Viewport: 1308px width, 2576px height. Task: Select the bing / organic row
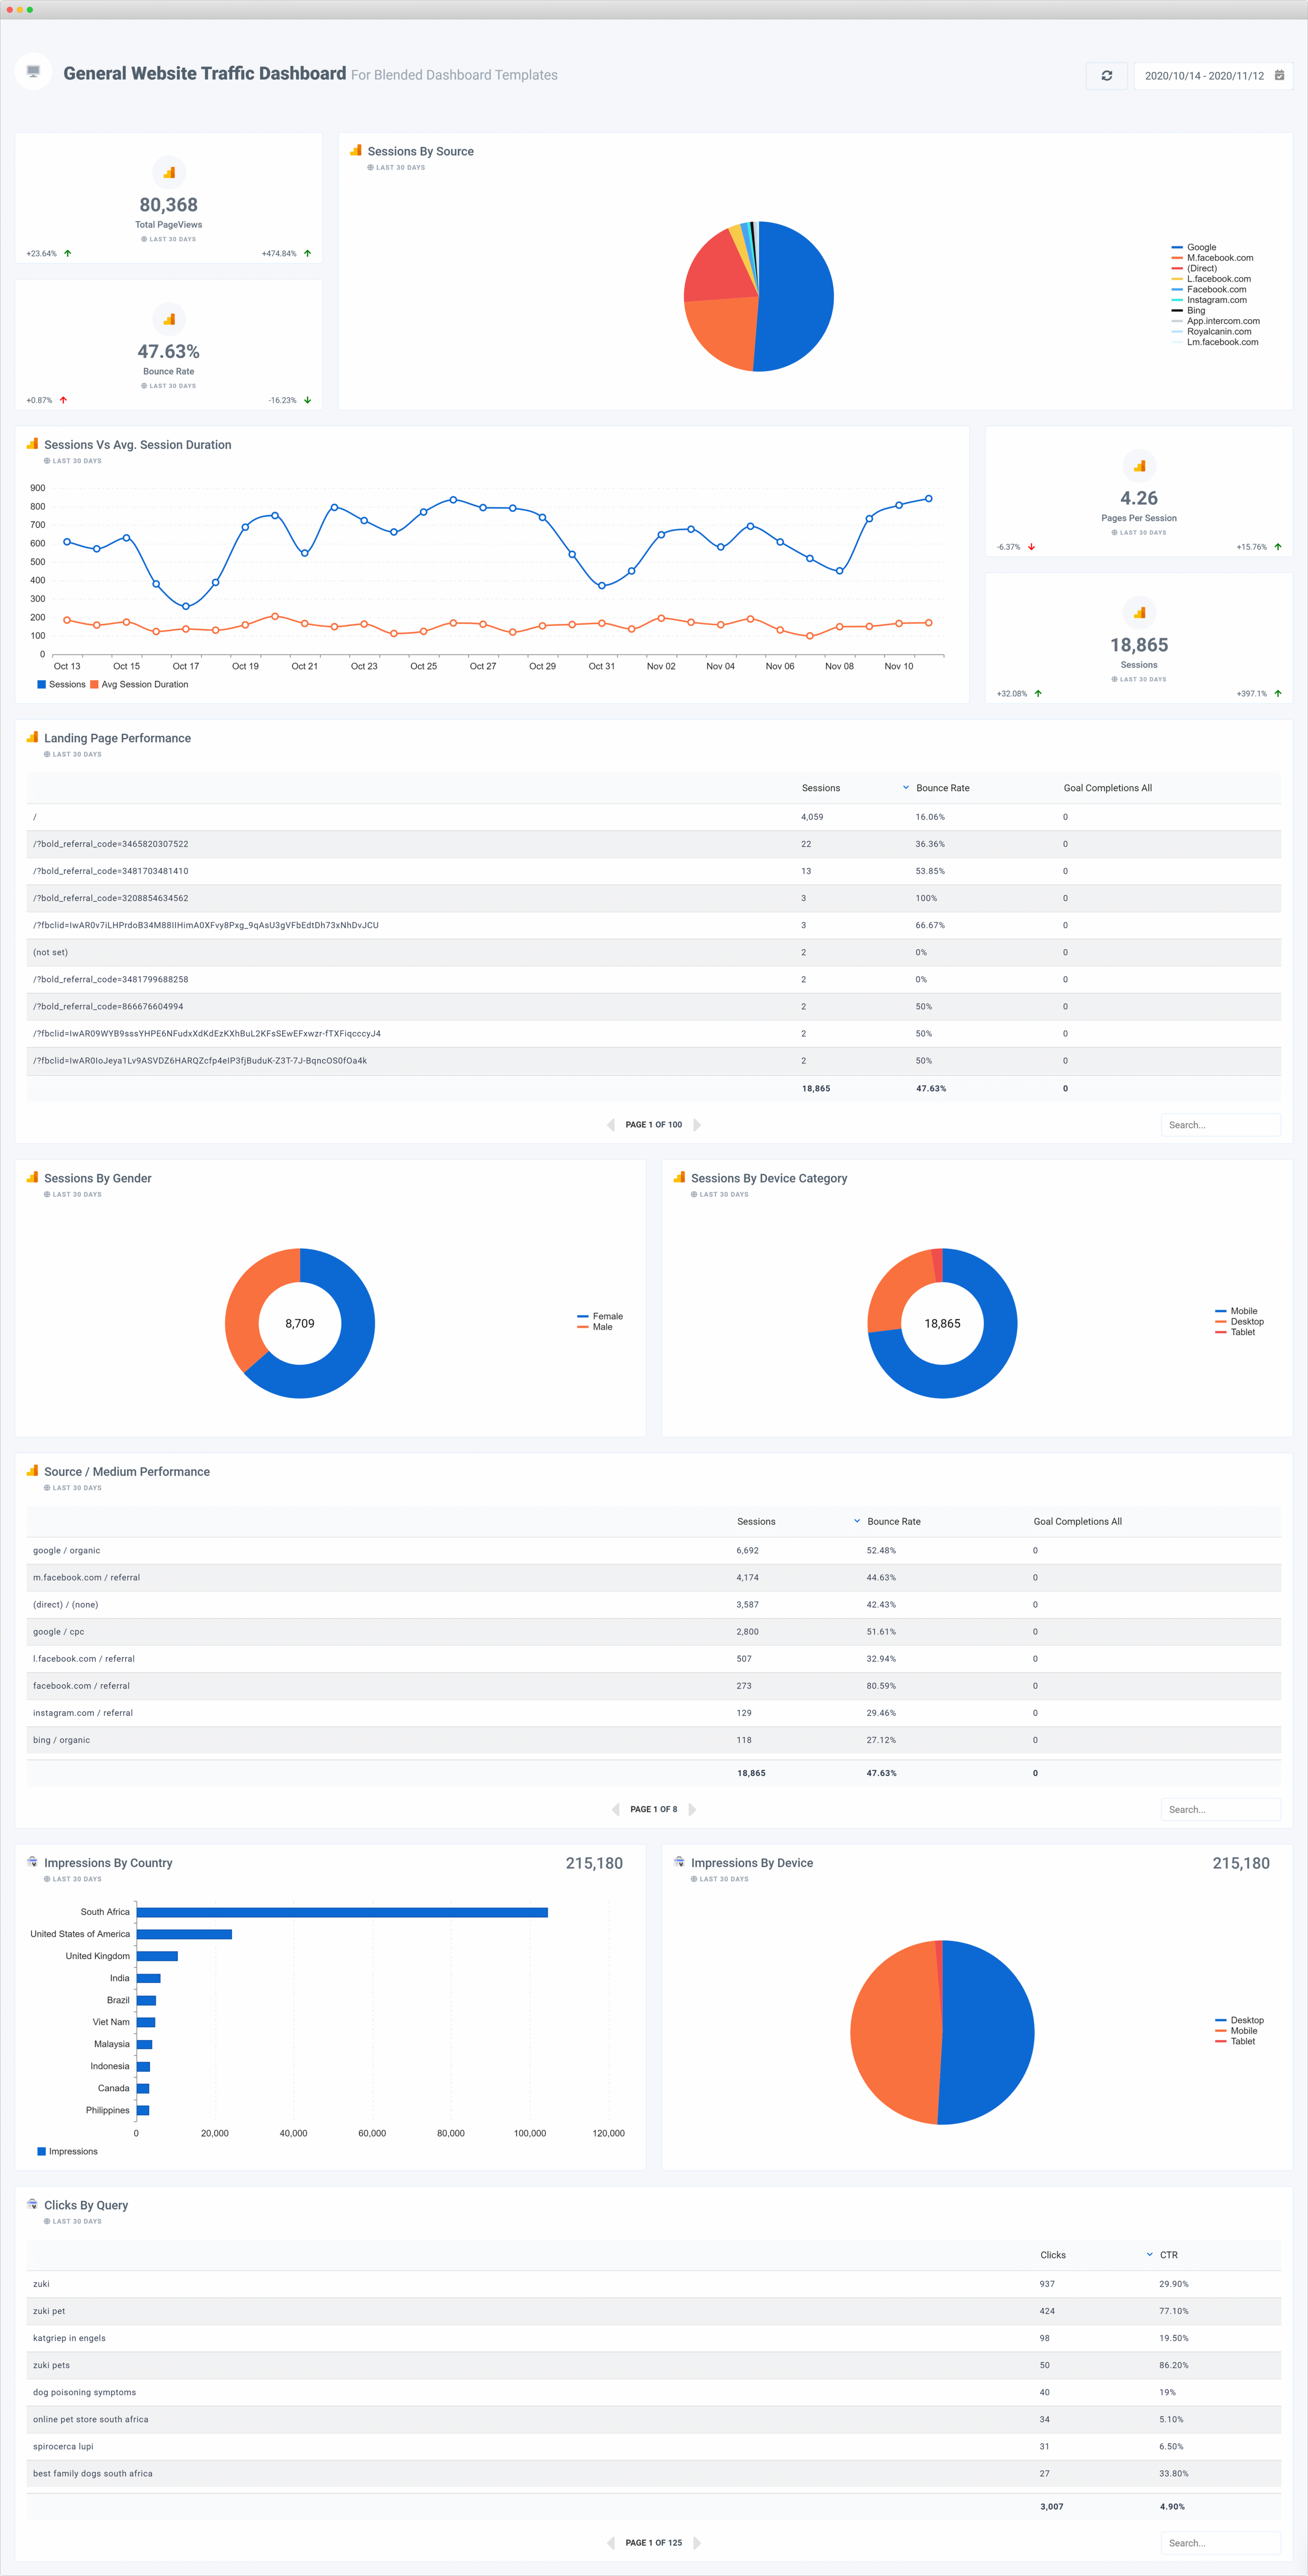pos(653,1740)
